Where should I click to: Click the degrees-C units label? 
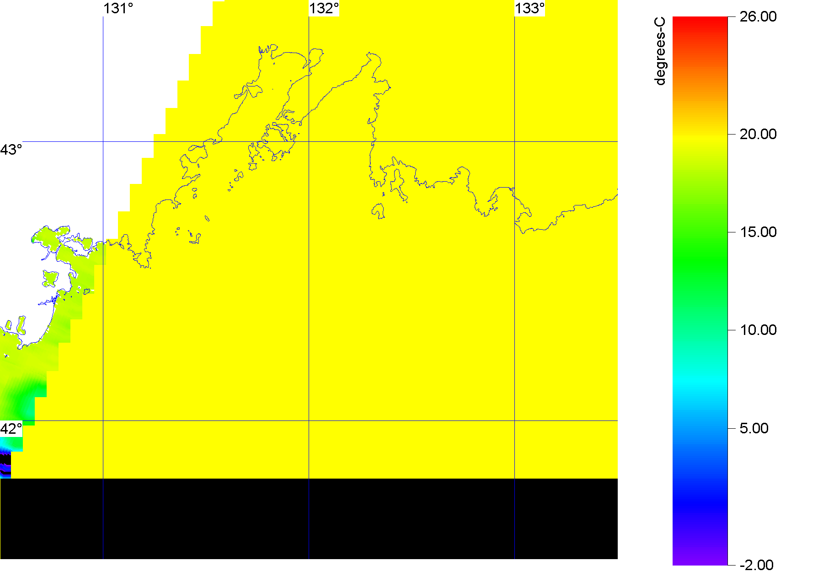tap(660, 51)
